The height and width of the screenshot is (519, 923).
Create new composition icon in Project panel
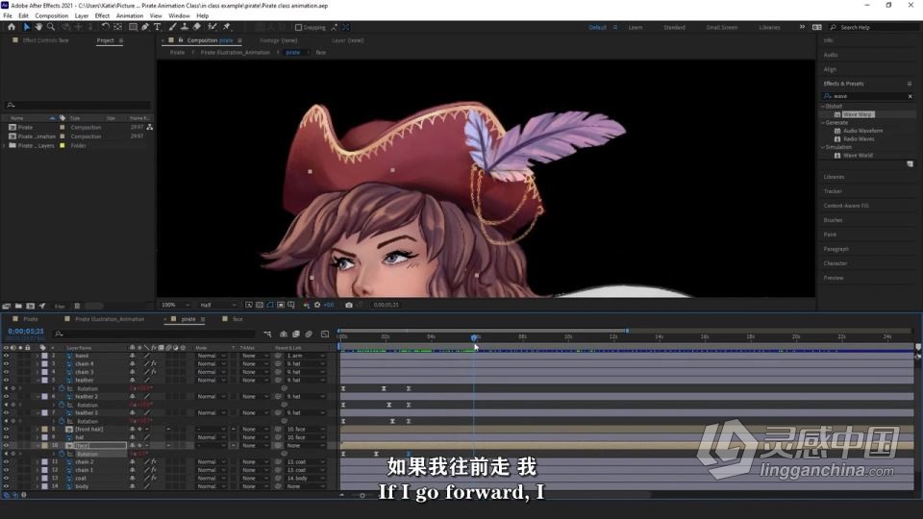click(x=30, y=306)
